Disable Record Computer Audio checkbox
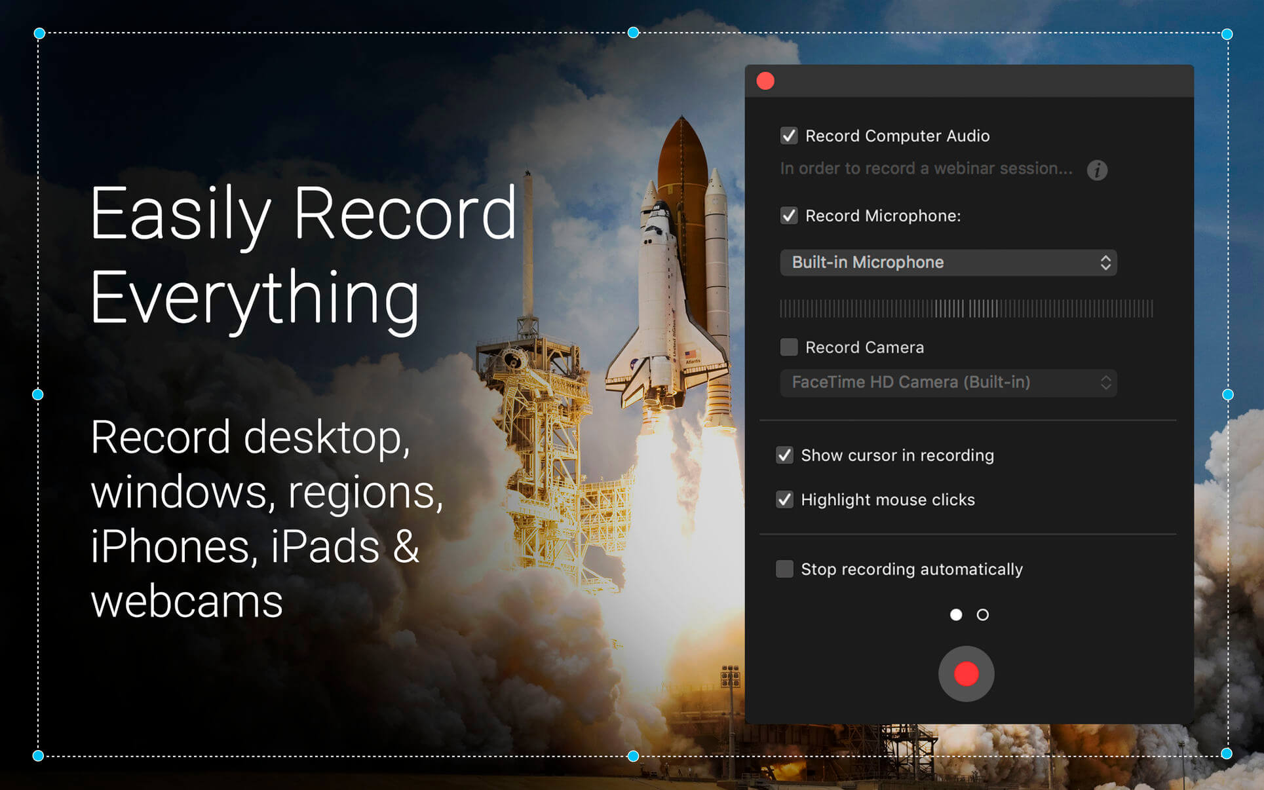 (789, 136)
